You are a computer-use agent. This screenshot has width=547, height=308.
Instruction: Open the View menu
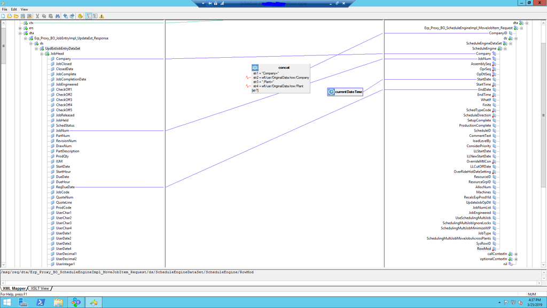pos(24,9)
